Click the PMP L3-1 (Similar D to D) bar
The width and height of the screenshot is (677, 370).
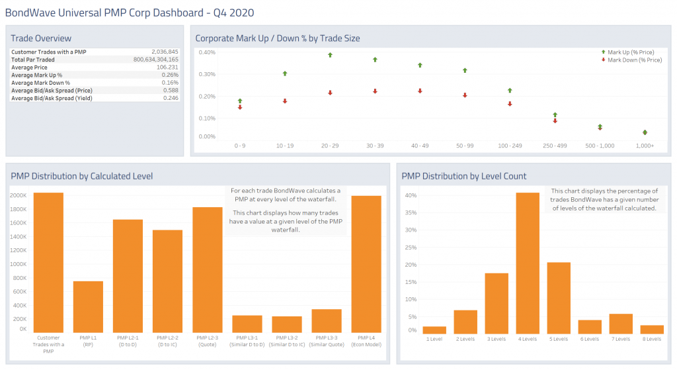(247, 324)
